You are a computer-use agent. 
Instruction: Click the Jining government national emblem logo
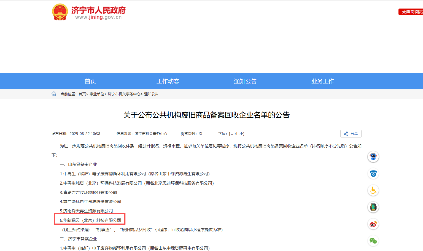(60, 12)
